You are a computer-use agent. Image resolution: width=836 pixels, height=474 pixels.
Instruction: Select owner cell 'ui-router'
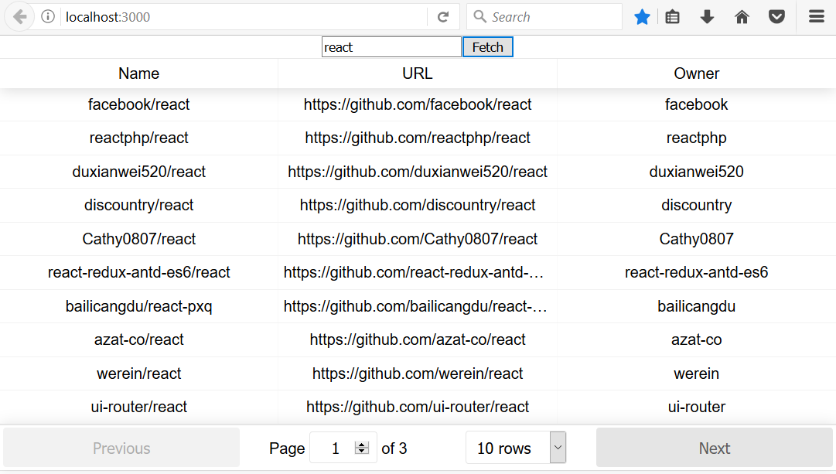pos(696,407)
